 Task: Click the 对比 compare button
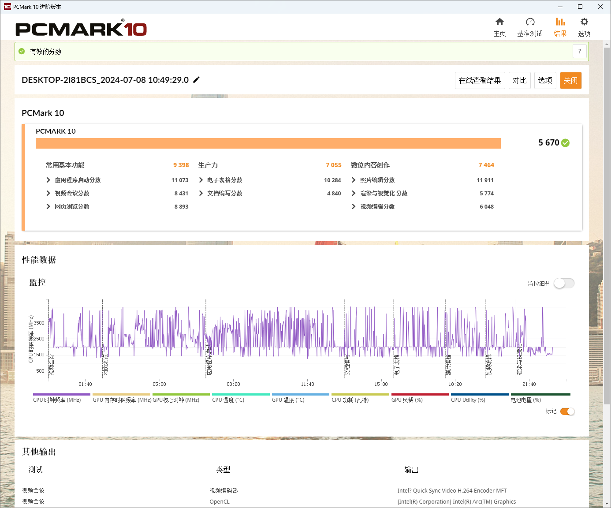click(x=520, y=80)
